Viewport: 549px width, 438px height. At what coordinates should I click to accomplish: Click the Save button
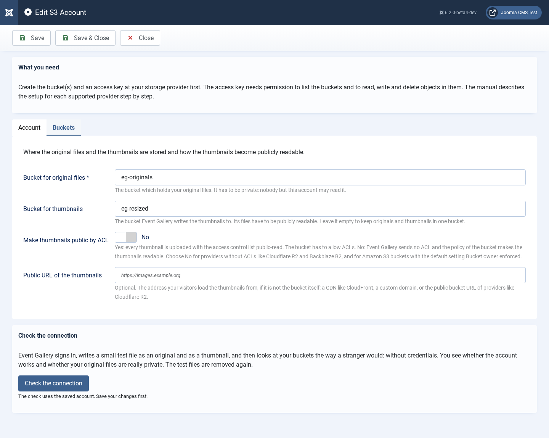[31, 38]
